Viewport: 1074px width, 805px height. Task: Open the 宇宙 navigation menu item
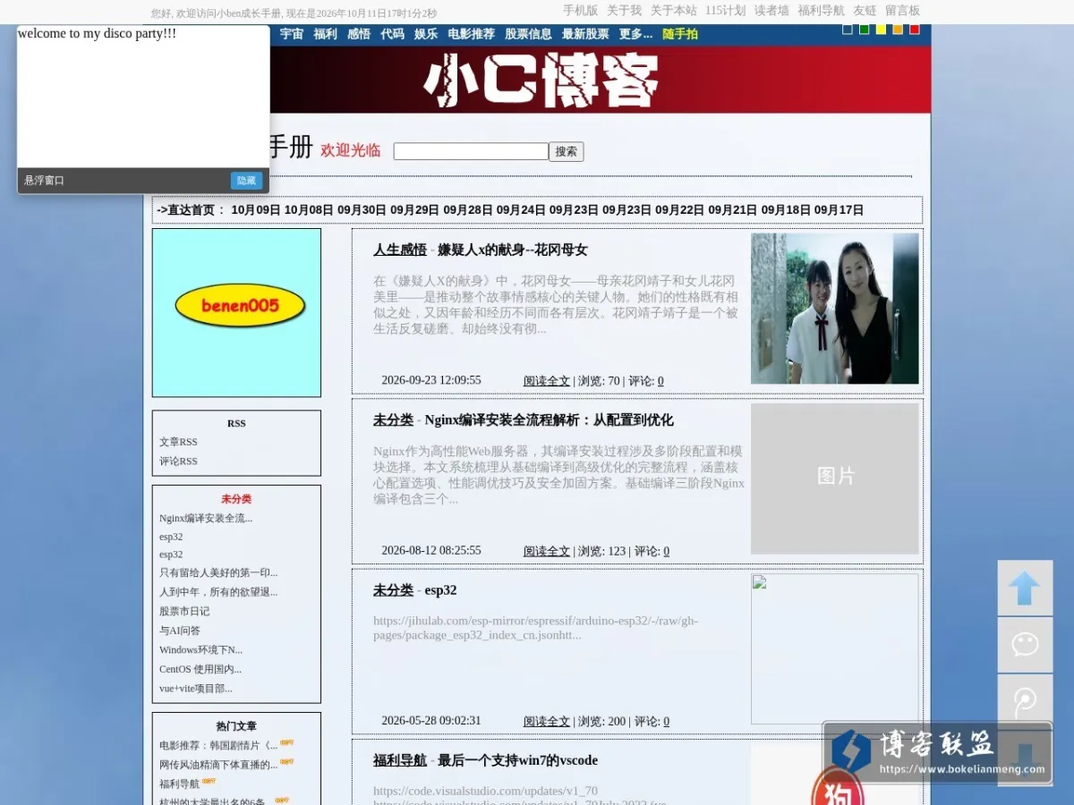292,34
